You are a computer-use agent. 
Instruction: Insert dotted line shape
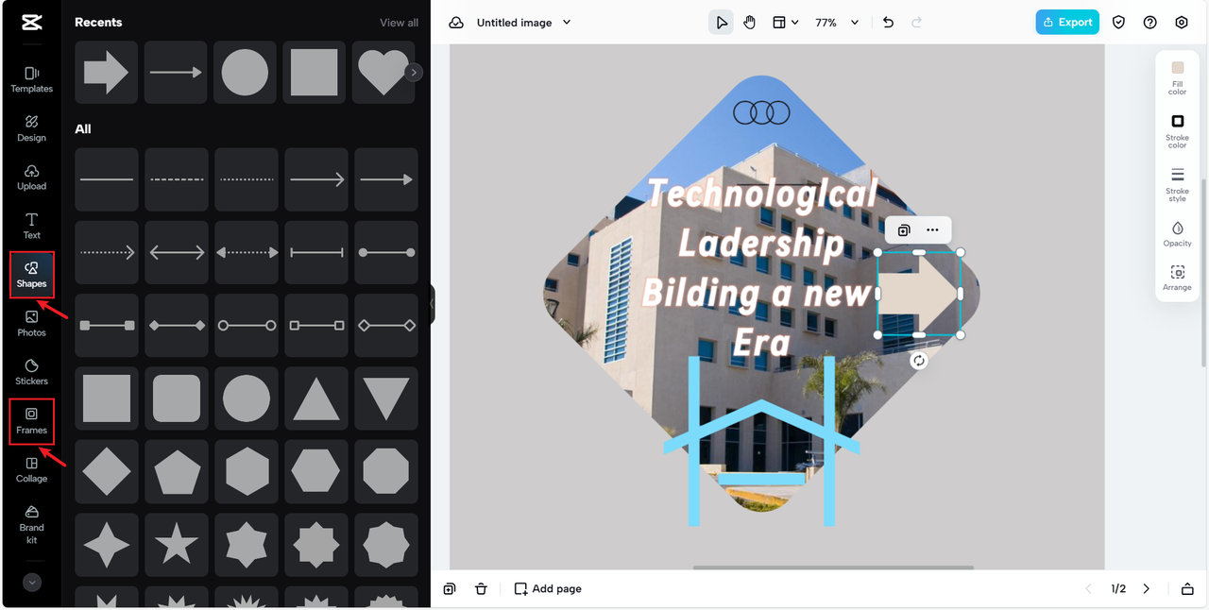tap(247, 179)
